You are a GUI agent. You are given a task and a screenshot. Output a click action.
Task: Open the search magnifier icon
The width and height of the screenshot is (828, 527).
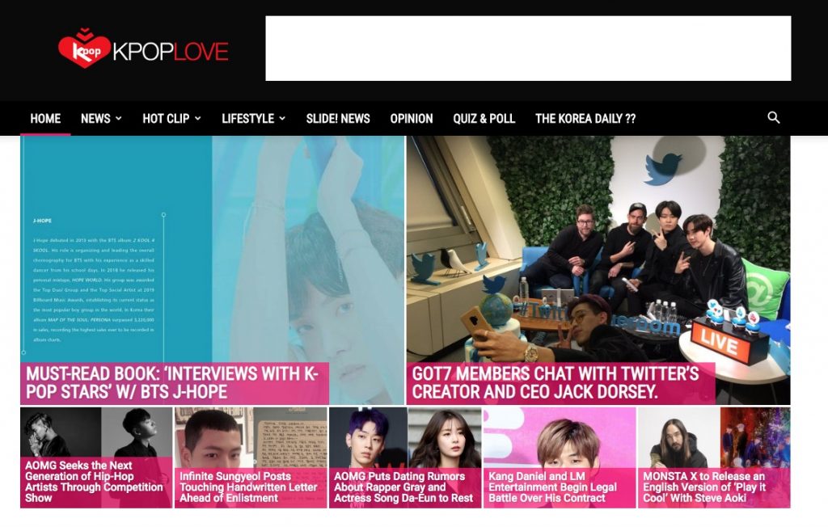(x=773, y=118)
